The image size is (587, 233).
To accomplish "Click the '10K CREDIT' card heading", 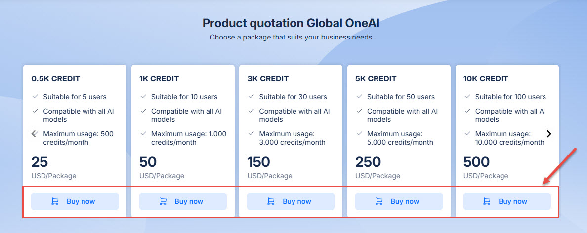I will coord(486,78).
